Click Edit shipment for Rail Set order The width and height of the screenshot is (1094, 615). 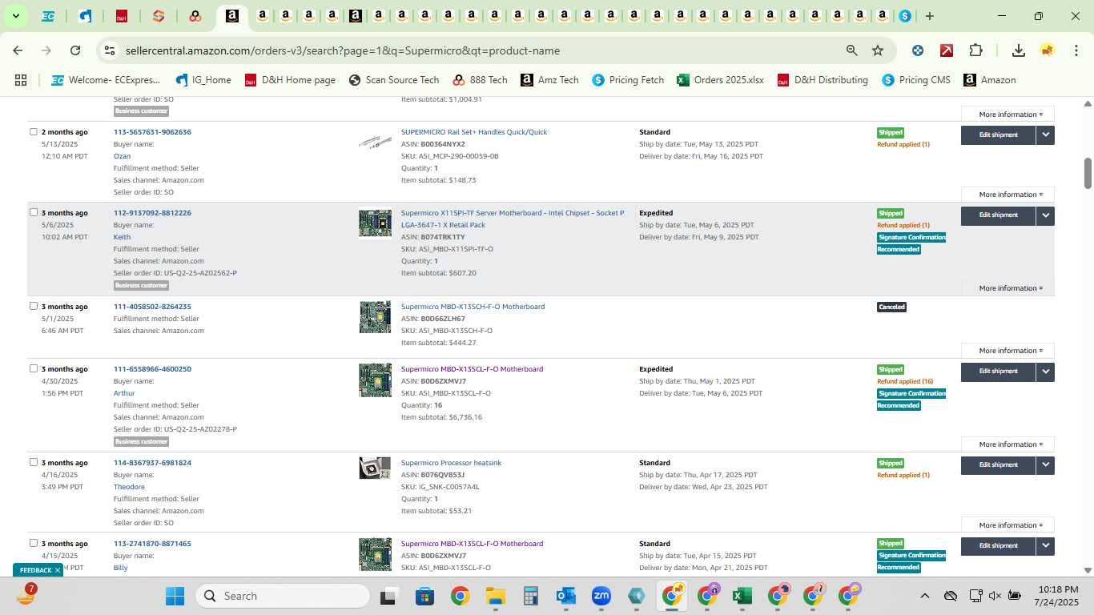(998, 135)
